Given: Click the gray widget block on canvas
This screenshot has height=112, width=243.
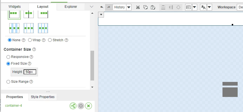Looking at the screenshot, I should tap(230, 89).
